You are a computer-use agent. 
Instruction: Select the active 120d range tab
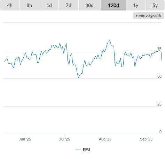click(113, 5)
